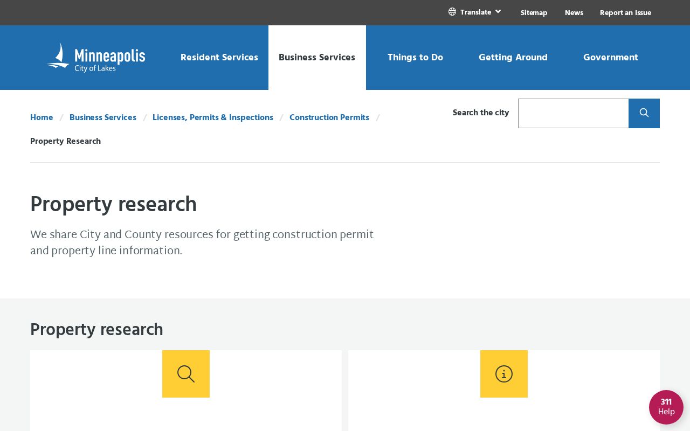Expand the Translate dropdown chevron

point(498,11)
